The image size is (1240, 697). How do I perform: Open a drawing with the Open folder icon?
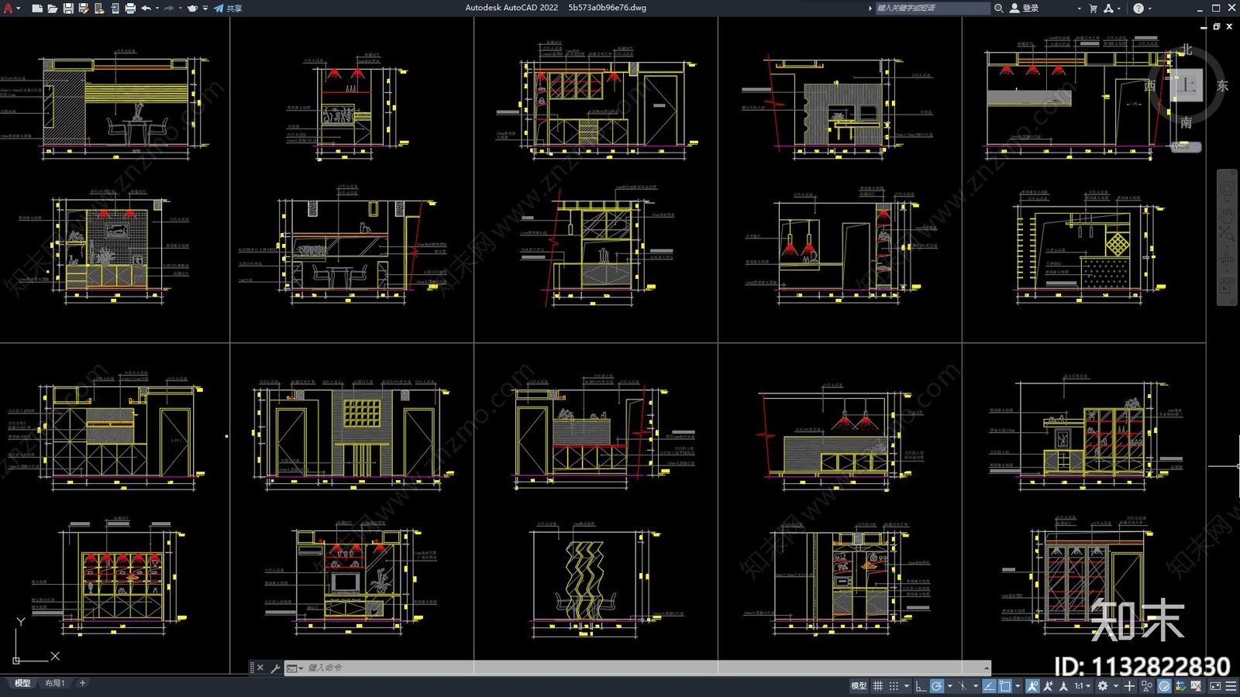pos(53,9)
